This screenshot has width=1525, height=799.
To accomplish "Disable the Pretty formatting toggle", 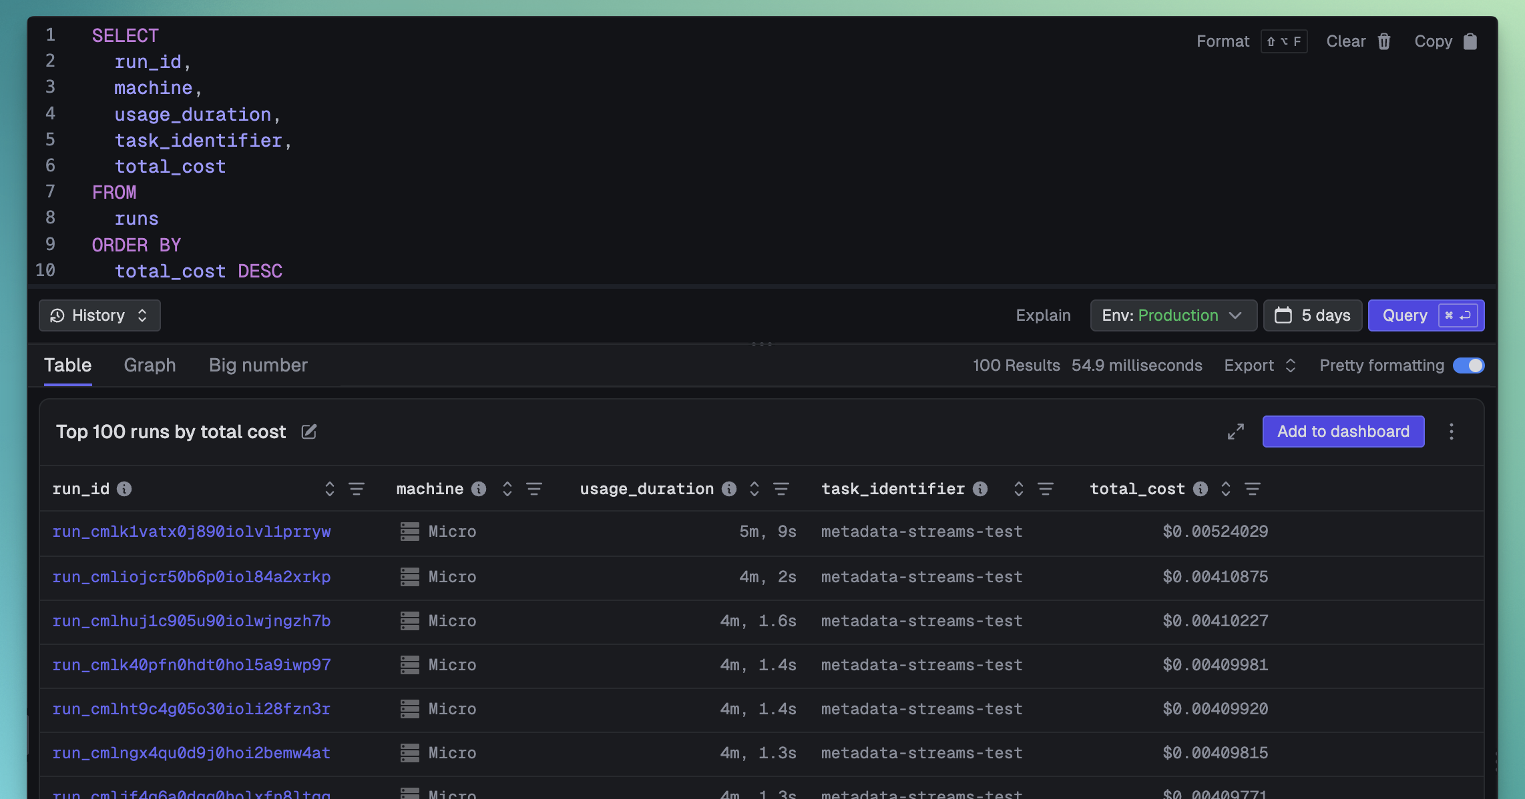I will point(1468,365).
